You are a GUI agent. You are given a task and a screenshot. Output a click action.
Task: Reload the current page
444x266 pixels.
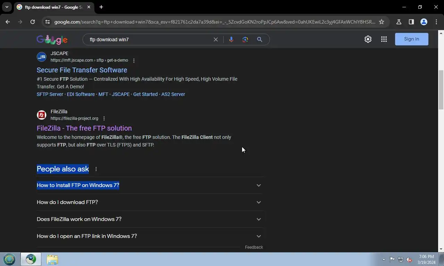(33, 22)
